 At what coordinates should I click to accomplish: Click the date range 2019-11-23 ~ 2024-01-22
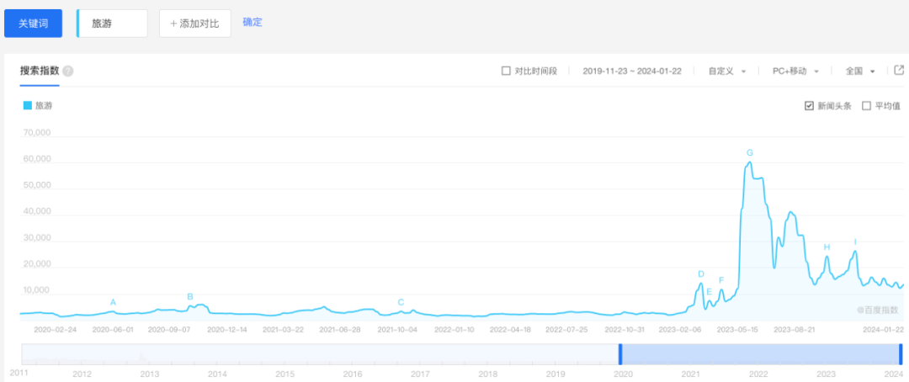(632, 72)
